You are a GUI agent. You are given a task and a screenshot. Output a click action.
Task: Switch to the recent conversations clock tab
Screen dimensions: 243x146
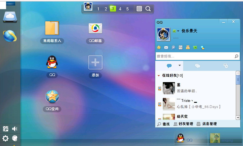226,66
